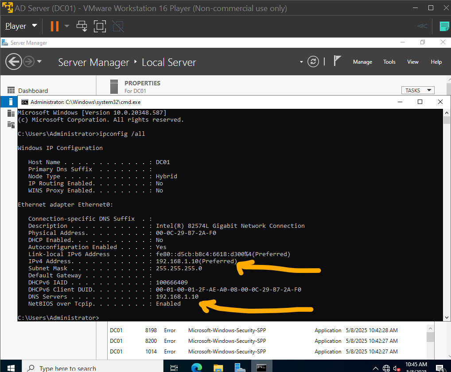This screenshot has width=451, height=372.
Task: Click the events list scroll up arrow
Action: pos(430,328)
